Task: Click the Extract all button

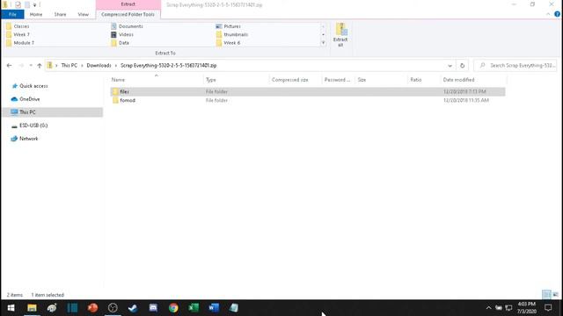Action: pos(340,35)
